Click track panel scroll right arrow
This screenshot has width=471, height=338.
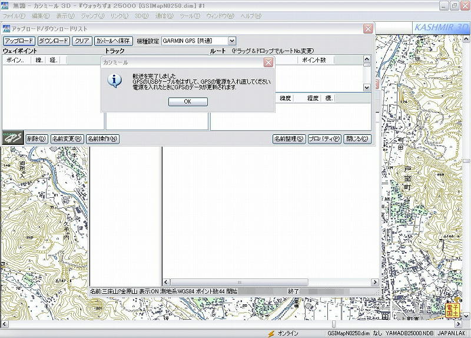click(x=374, y=282)
